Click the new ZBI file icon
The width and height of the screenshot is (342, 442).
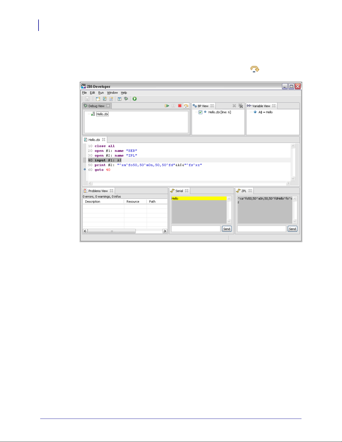tap(105, 99)
